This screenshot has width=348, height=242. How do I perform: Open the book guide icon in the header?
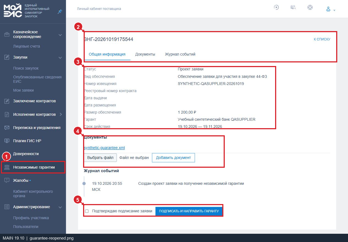coord(293,7)
